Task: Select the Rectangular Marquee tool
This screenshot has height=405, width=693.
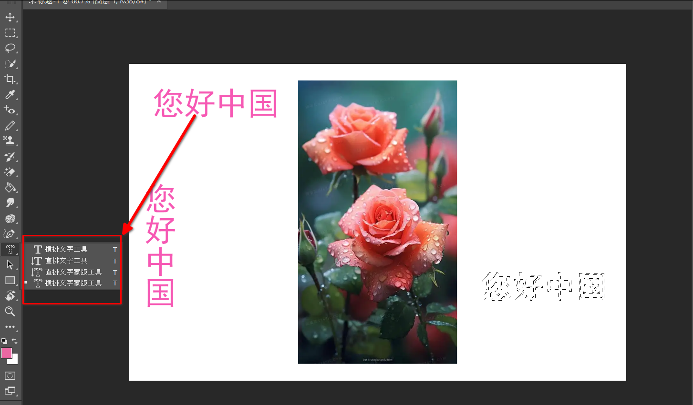Action: [x=10, y=33]
